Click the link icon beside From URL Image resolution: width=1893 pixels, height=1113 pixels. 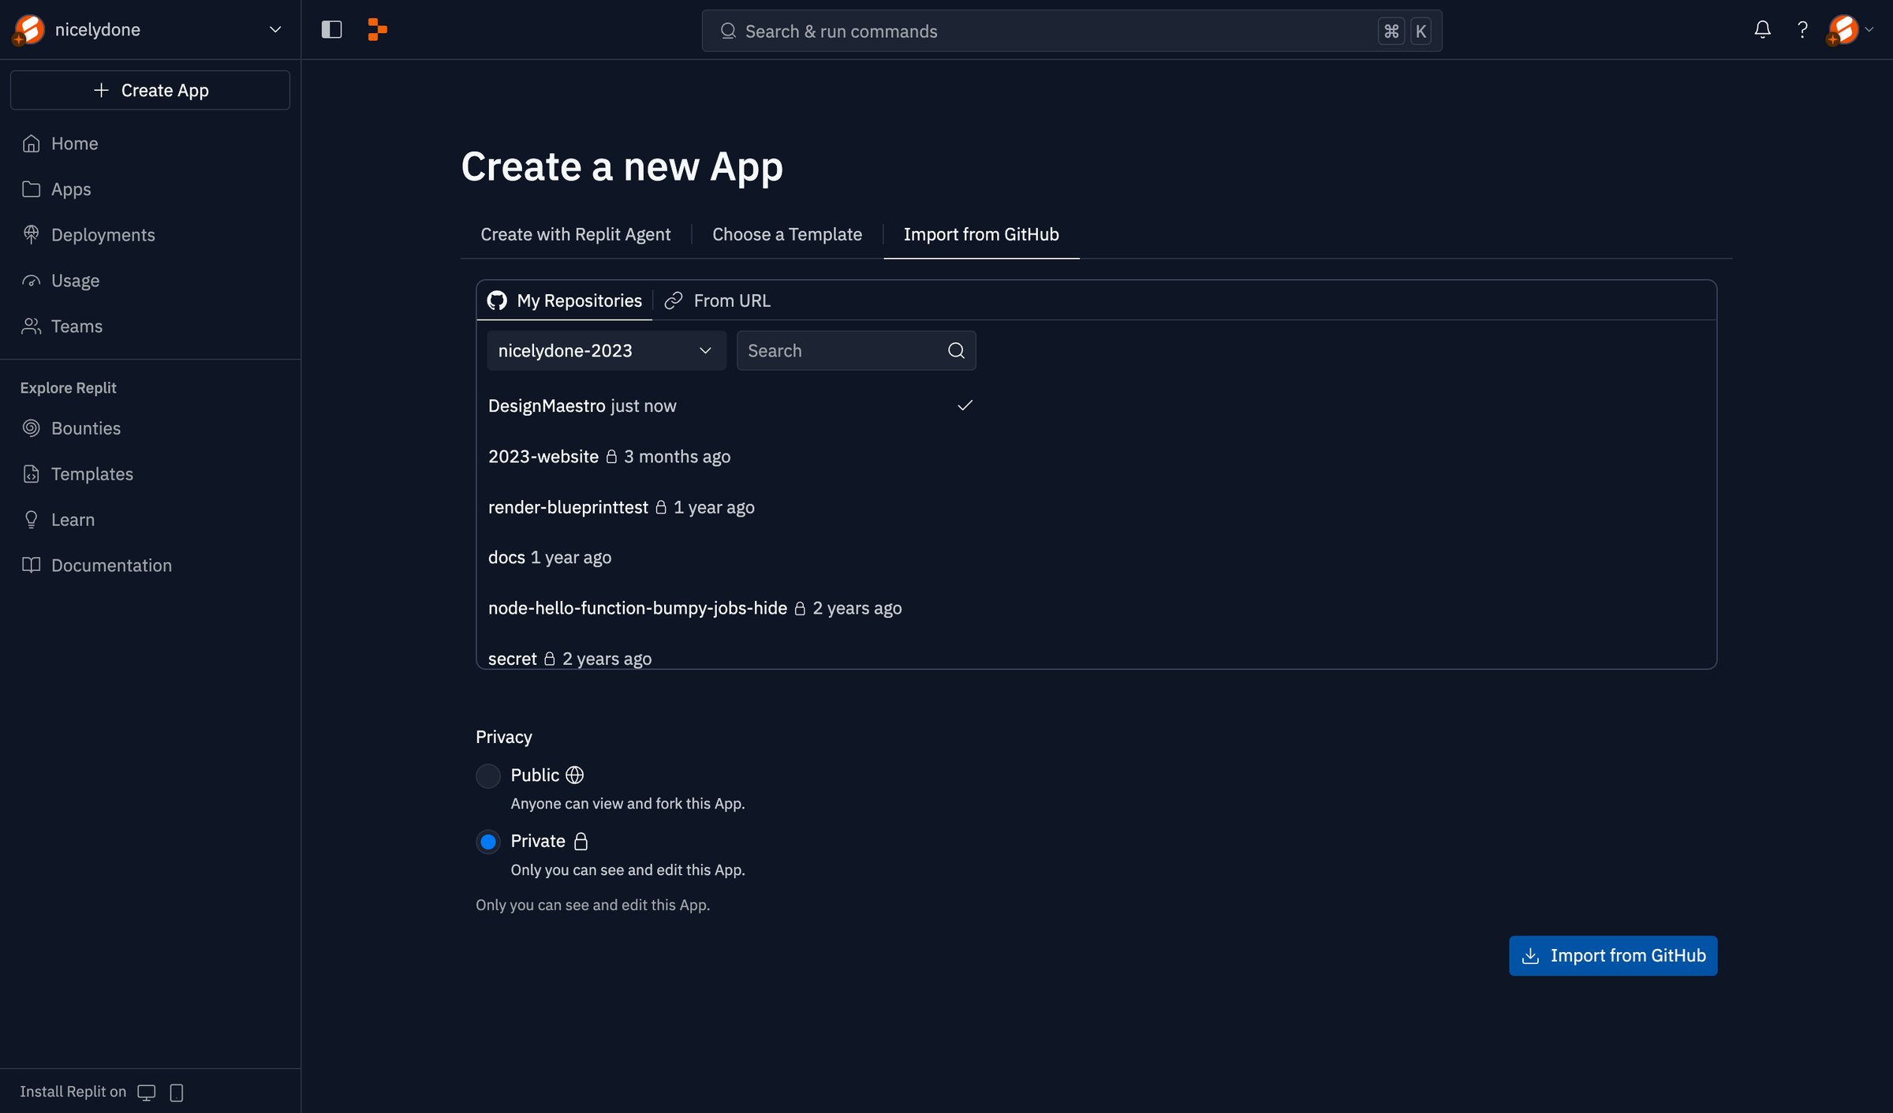point(674,301)
